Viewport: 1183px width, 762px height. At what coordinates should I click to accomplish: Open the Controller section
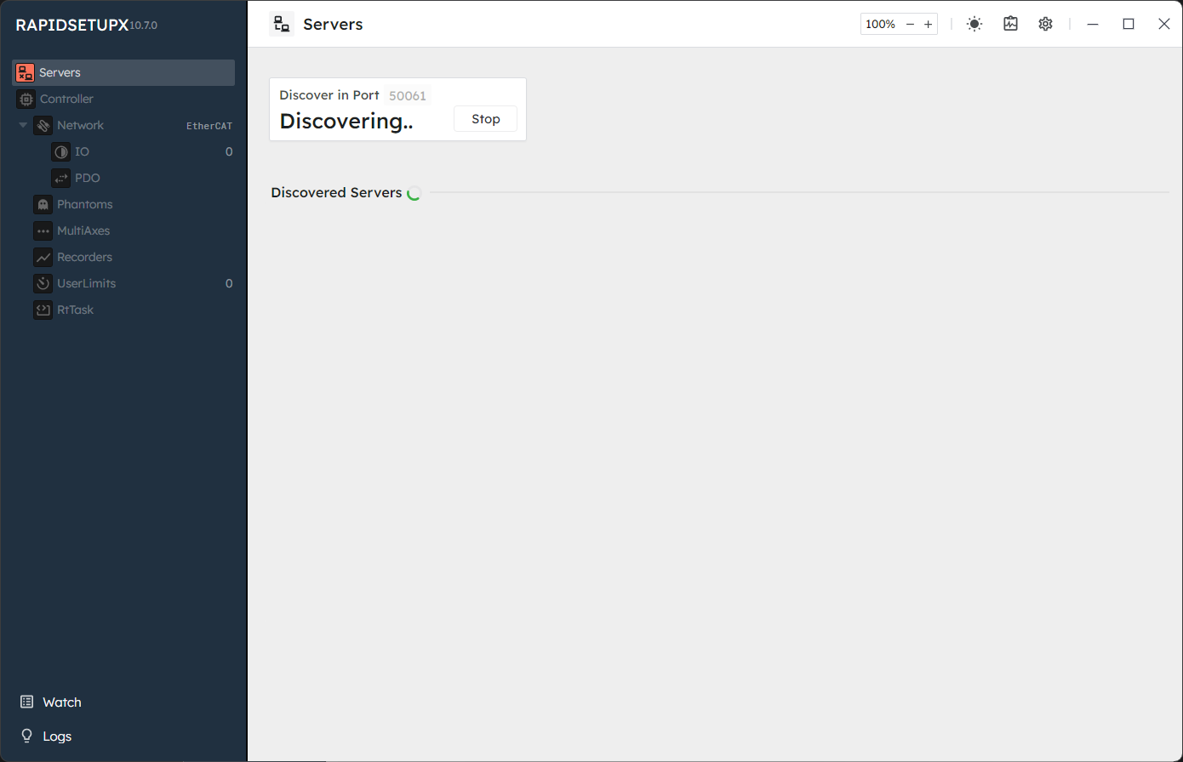pos(66,100)
